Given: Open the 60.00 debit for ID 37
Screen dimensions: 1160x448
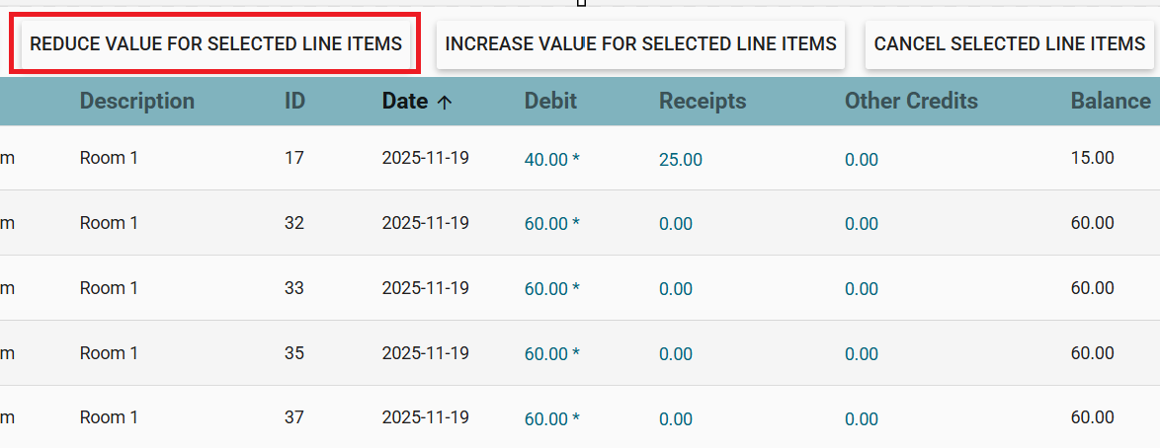Looking at the screenshot, I should click(546, 419).
